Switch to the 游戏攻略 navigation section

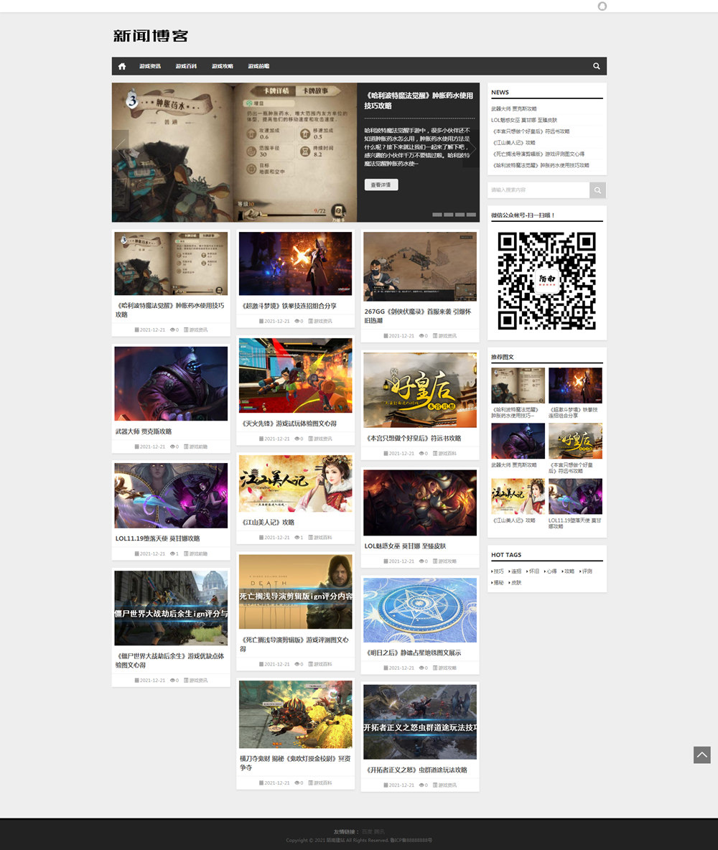223,66
